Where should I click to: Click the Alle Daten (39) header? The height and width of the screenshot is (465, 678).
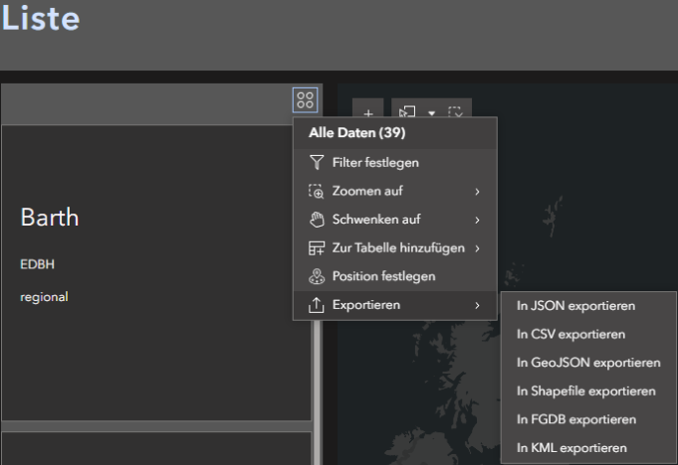357,133
